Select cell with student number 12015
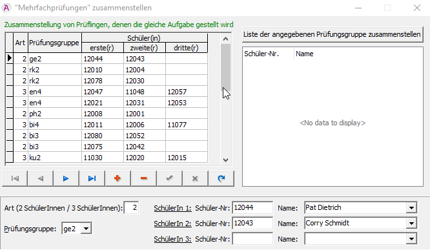The image size is (430, 250). click(187, 158)
